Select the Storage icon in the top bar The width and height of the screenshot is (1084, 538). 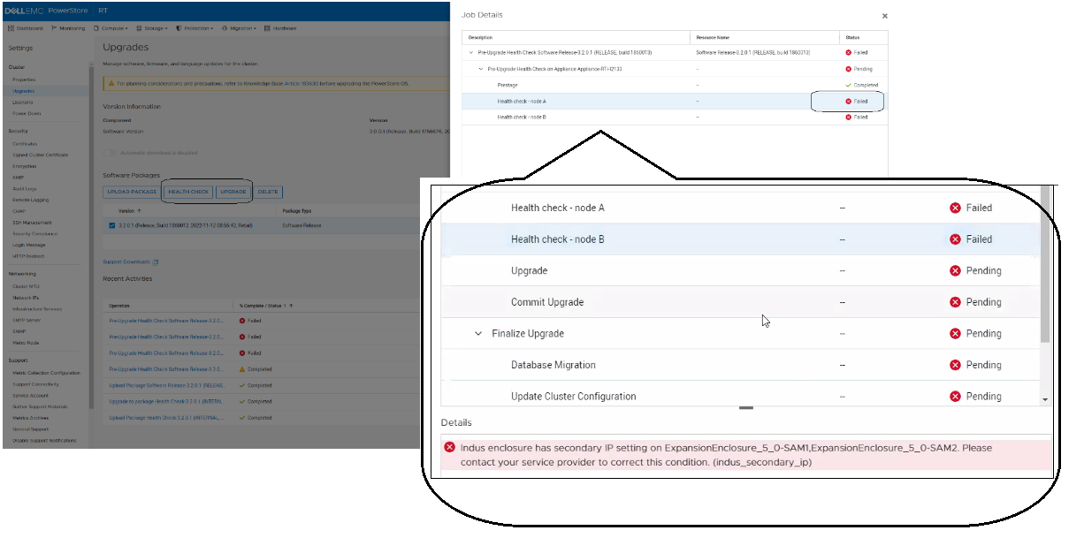pos(139,27)
